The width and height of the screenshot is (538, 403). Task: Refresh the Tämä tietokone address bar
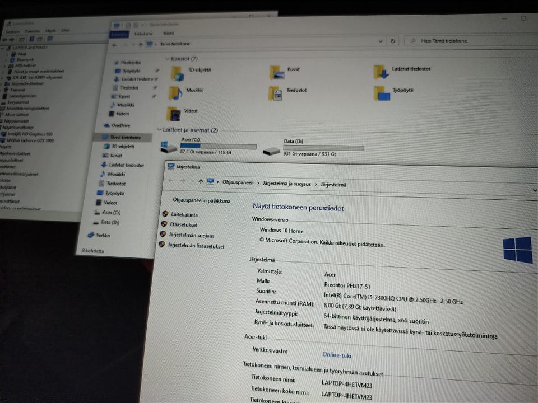393,41
